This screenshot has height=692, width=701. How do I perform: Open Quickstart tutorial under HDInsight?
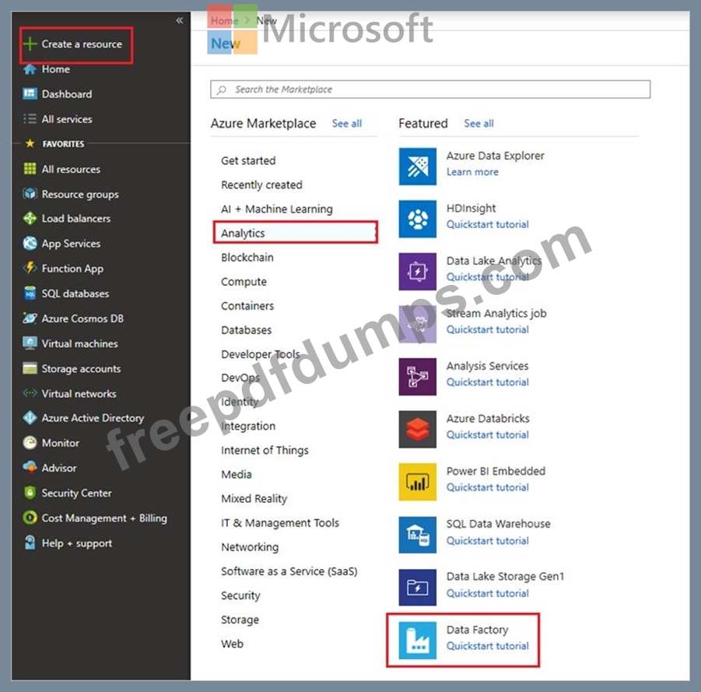click(x=487, y=224)
